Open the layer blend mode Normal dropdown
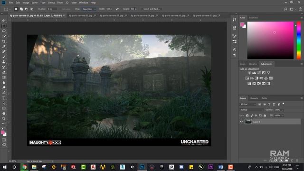Screen dimensions: 304x171 pos(252,110)
